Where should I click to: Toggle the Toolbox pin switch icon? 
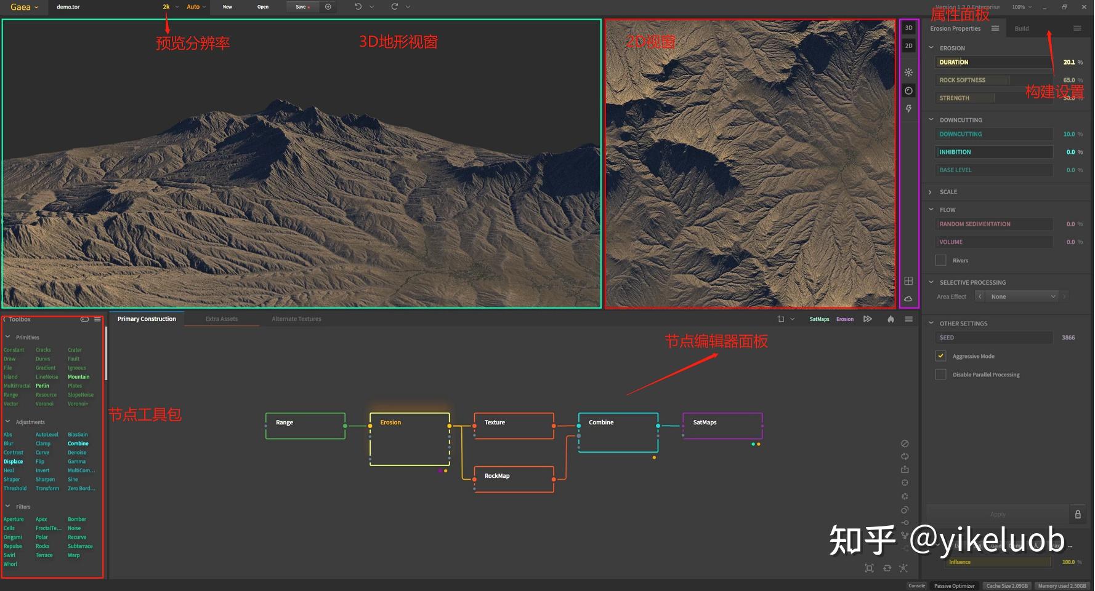84,319
